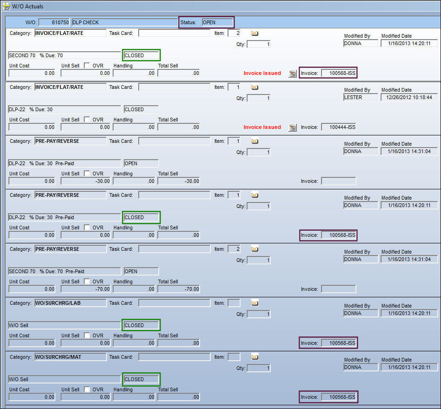Click envelope icon for the CLOSED DLP-22 Pre-Paid record
This screenshot has height=409, width=441.
click(254, 195)
